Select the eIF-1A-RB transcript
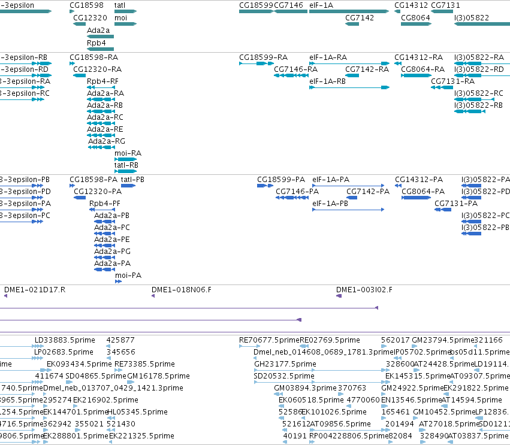Viewport: 510px width, 445px height. point(349,87)
